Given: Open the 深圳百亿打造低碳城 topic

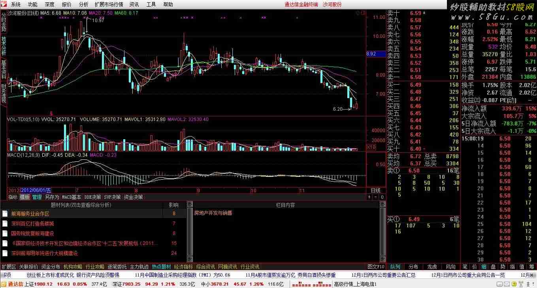Looking at the screenshot, I should coord(32,224).
